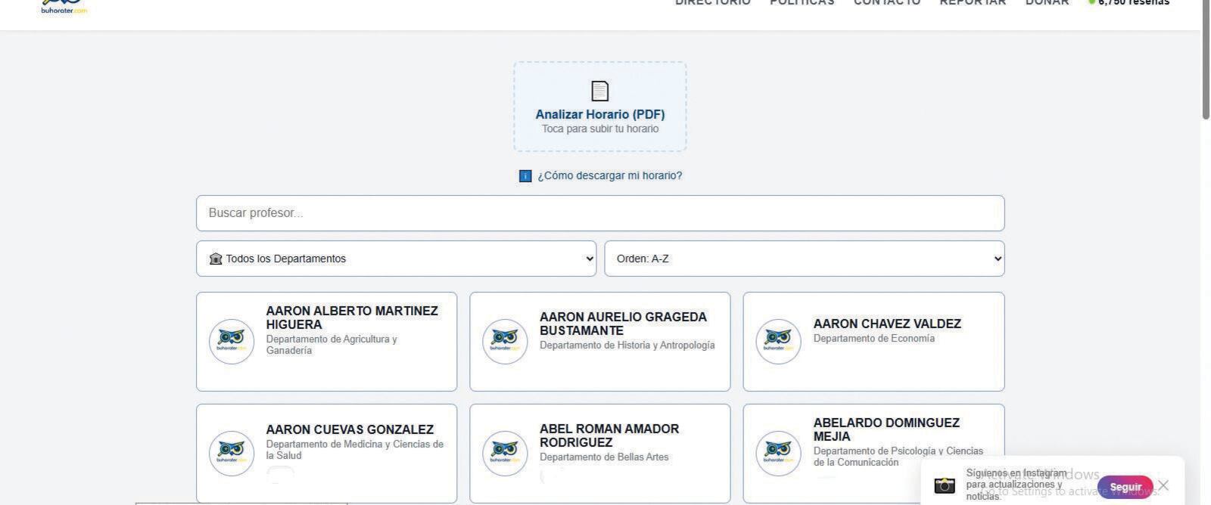Open AARON AURELIO GRAGEDA BUSTAMANTE professor name

point(623,324)
